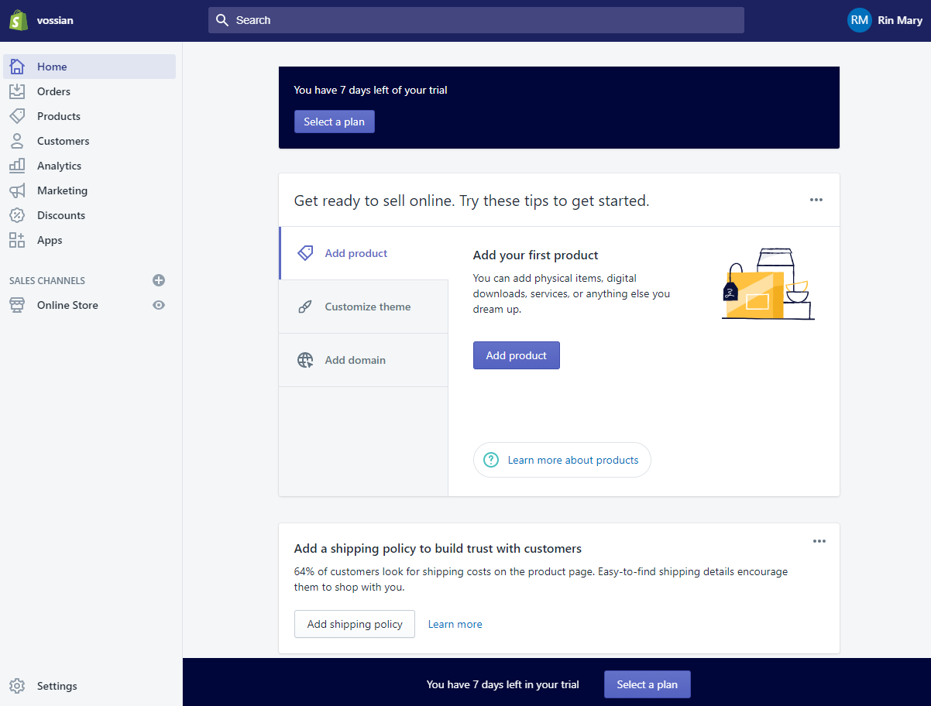Image resolution: width=931 pixels, height=706 pixels.
Task: Open Marketing via the megaphone icon
Action: 17,190
